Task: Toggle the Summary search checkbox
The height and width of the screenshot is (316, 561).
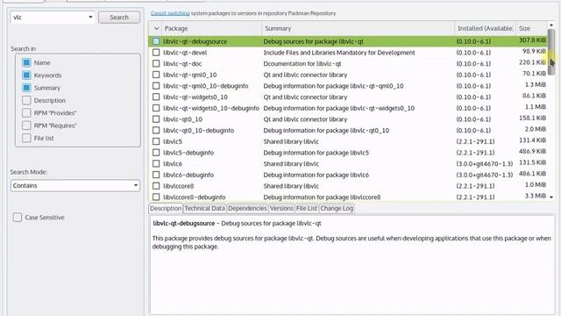Action: 26,88
